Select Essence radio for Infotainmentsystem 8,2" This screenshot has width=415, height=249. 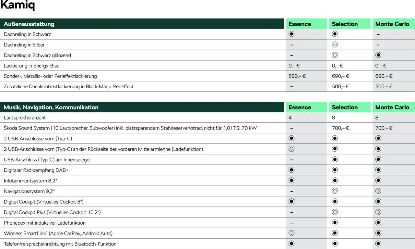(291, 181)
